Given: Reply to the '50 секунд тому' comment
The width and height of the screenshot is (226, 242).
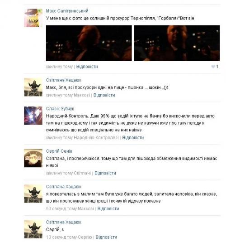Looking at the screenshot, I should point(108,208).
